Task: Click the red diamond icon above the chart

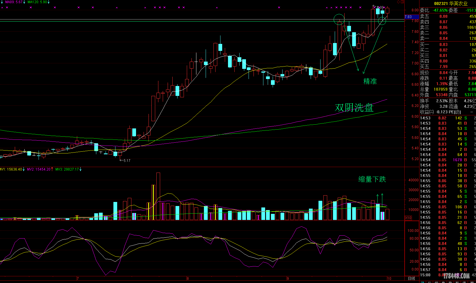Action: [398, 2]
